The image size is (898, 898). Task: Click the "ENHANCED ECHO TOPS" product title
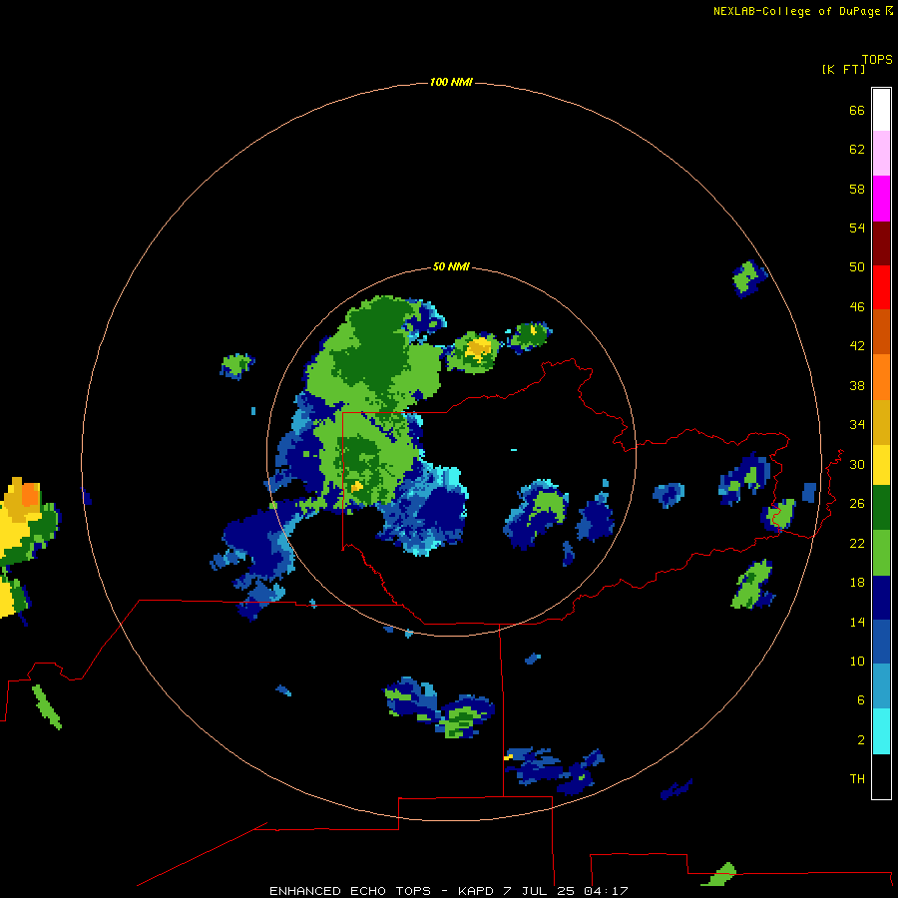350,891
